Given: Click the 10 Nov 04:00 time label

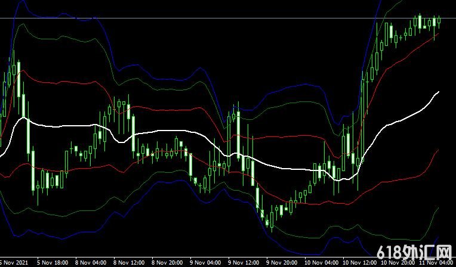Looking at the screenshot, I should pos(319,262).
